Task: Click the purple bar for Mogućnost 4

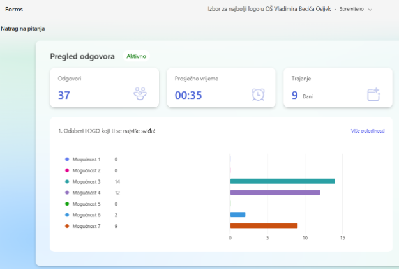Action: click(x=275, y=192)
